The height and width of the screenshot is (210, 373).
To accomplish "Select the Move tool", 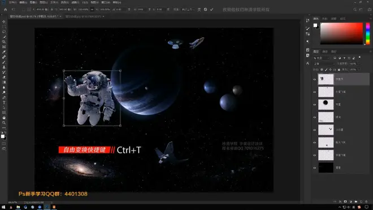I will [4, 22].
